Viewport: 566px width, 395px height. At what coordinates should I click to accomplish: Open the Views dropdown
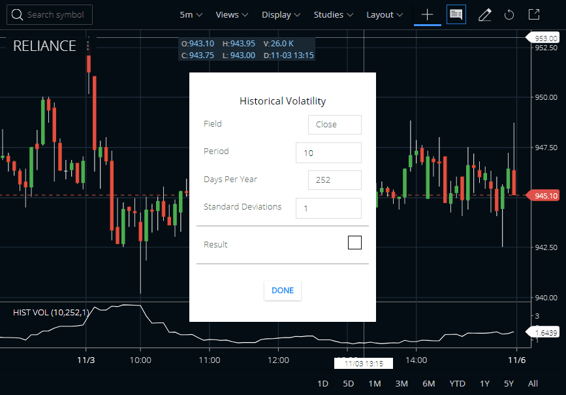click(231, 14)
